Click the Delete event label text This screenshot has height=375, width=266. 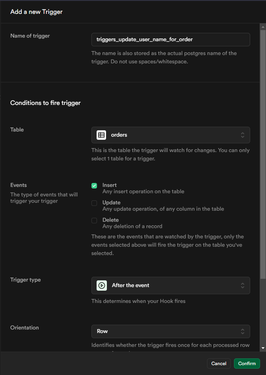(x=110, y=220)
